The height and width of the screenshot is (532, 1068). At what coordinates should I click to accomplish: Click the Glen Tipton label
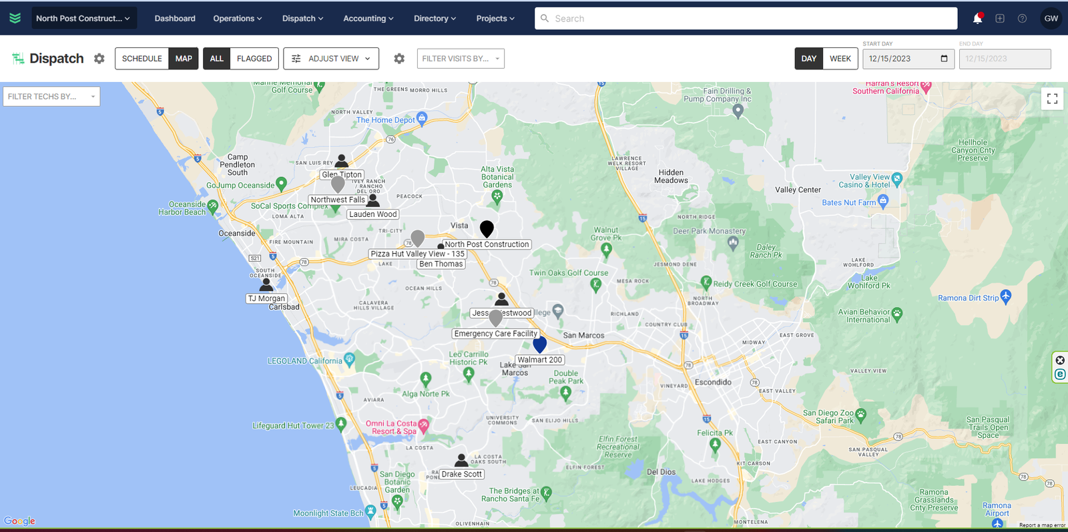coord(342,175)
